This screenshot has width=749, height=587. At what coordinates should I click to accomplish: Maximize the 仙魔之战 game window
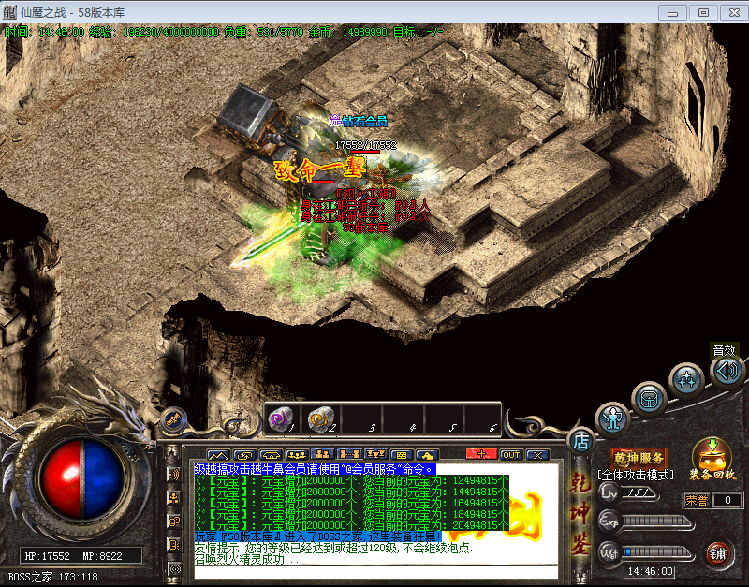click(703, 12)
